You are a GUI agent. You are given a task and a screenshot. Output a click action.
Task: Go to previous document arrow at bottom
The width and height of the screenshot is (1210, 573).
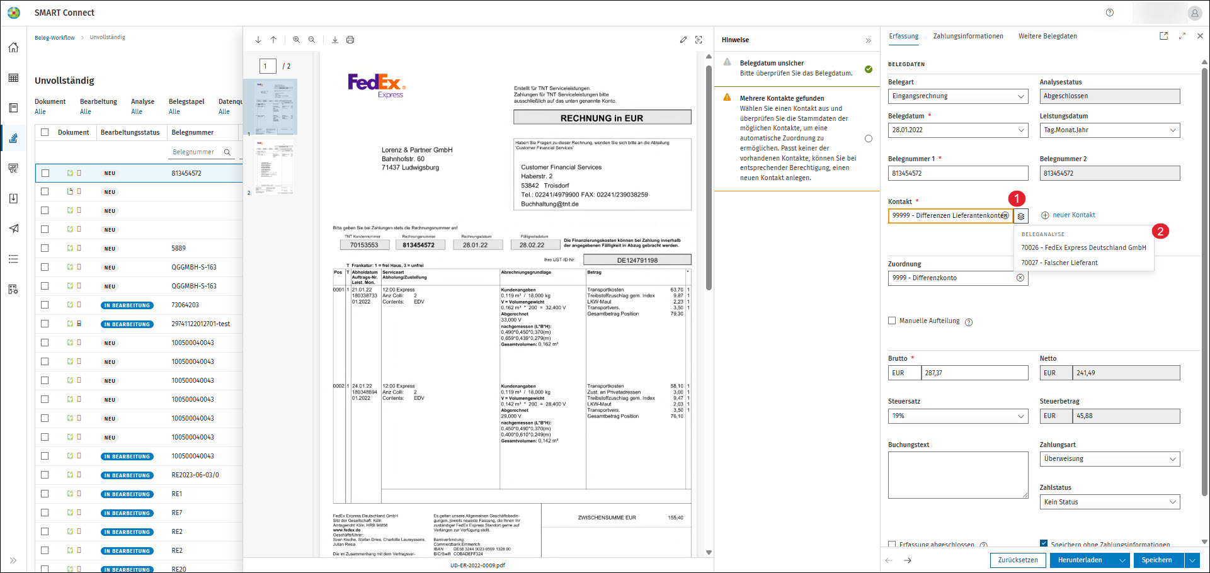889,560
